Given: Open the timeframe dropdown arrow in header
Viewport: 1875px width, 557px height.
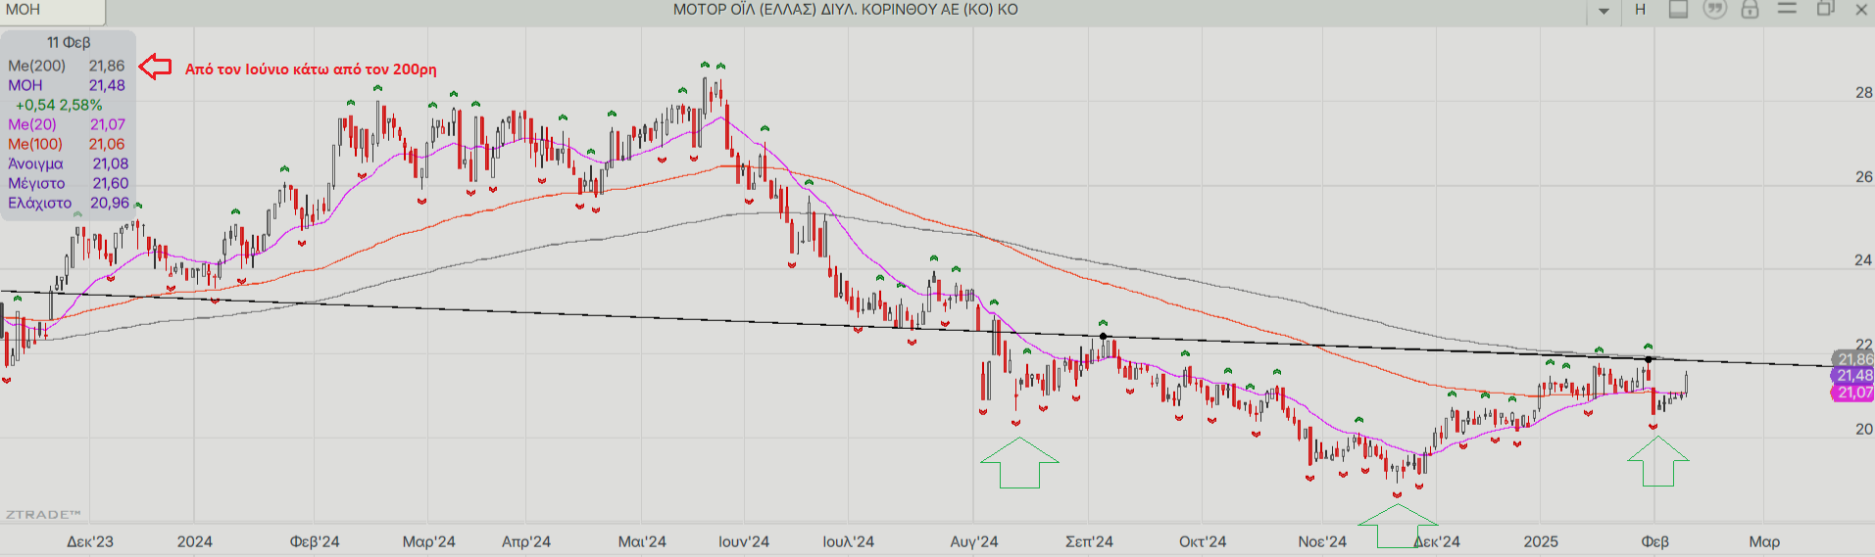Looking at the screenshot, I should click(1604, 11).
